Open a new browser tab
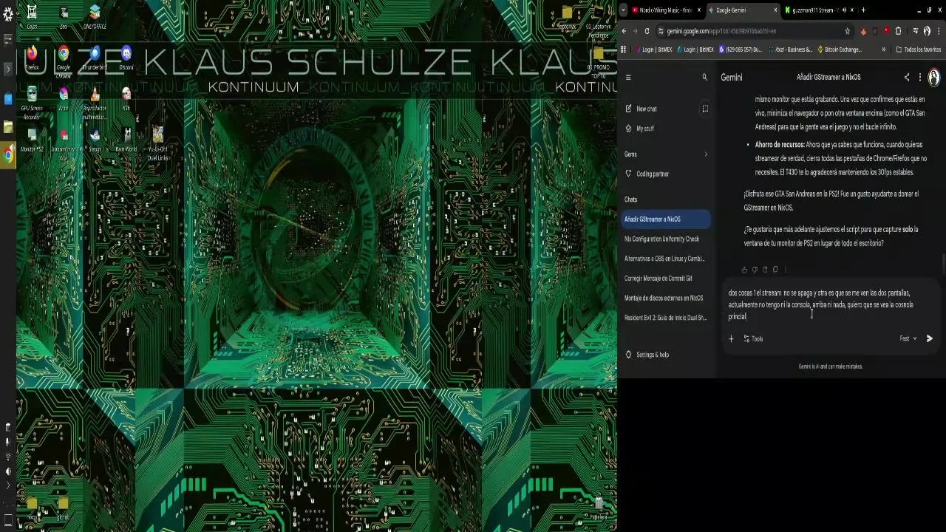946x532 pixels. pyautogui.click(x=863, y=10)
